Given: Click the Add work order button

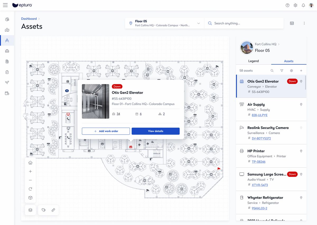Looking at the screenshot, I should [x=106, y=131].
